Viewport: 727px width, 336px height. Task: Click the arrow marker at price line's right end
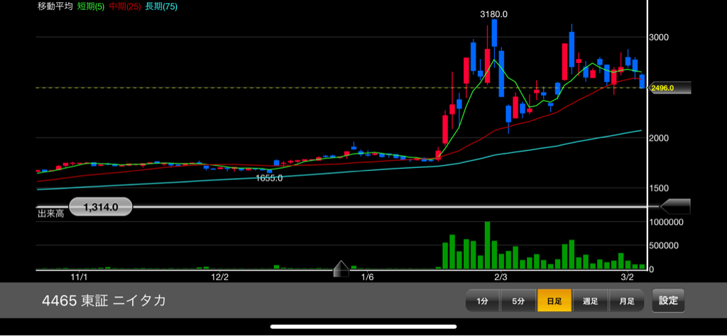coord(675,206)
